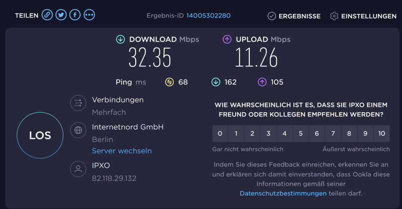Click the share link icon

click(x=47, y=15)
